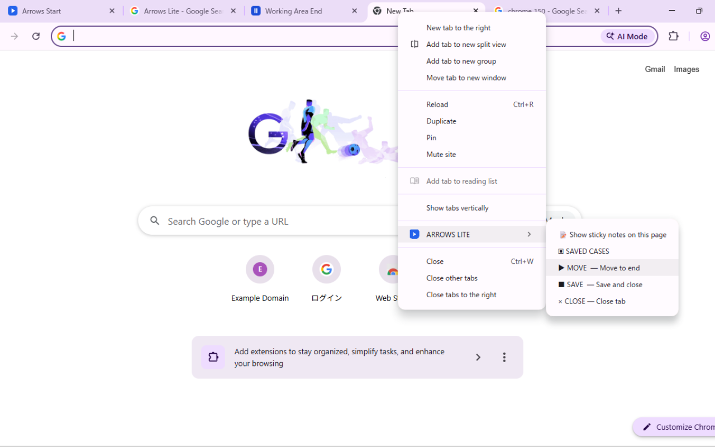Open the Images link
The width and height of the screenshot is (715, 447).
pos(687,69)
